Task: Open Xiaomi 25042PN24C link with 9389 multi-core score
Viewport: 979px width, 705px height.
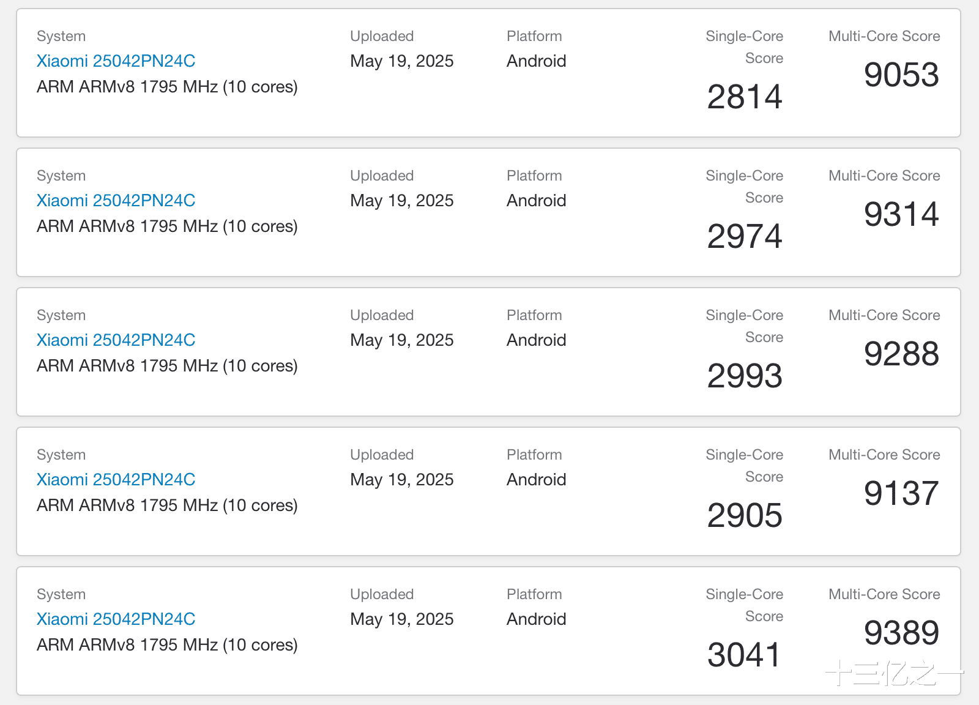Action: pos(116,619)
